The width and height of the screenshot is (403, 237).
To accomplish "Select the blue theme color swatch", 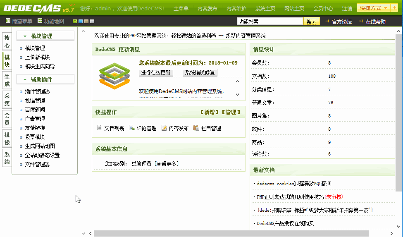I will tap(81, 22).
